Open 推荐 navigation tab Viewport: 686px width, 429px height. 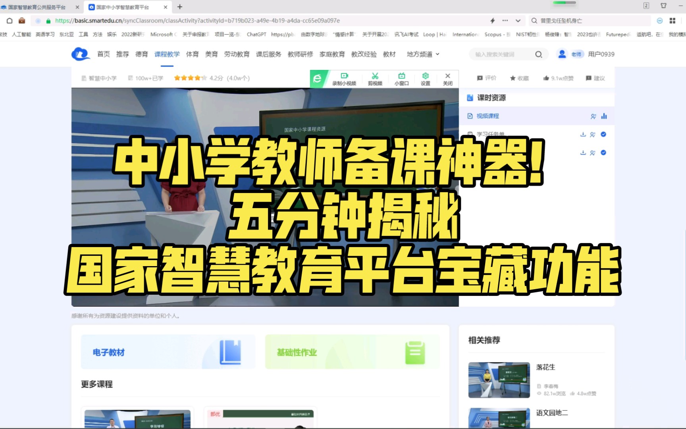(123, 54)
